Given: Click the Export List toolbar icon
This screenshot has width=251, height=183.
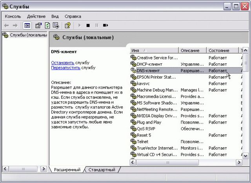Looking at the screenshot, I should (56, 26).
